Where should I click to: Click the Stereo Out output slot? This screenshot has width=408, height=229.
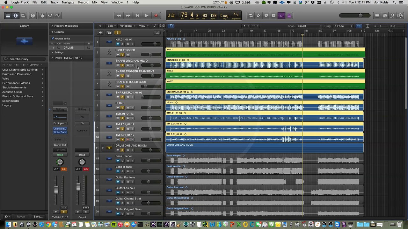[60, 145]
